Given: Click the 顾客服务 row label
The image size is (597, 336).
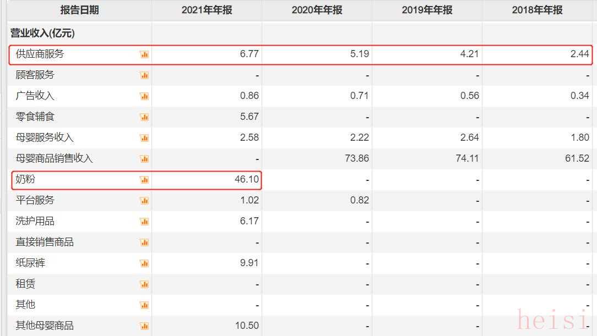Looking at the screenshot, I should (35, 75).
